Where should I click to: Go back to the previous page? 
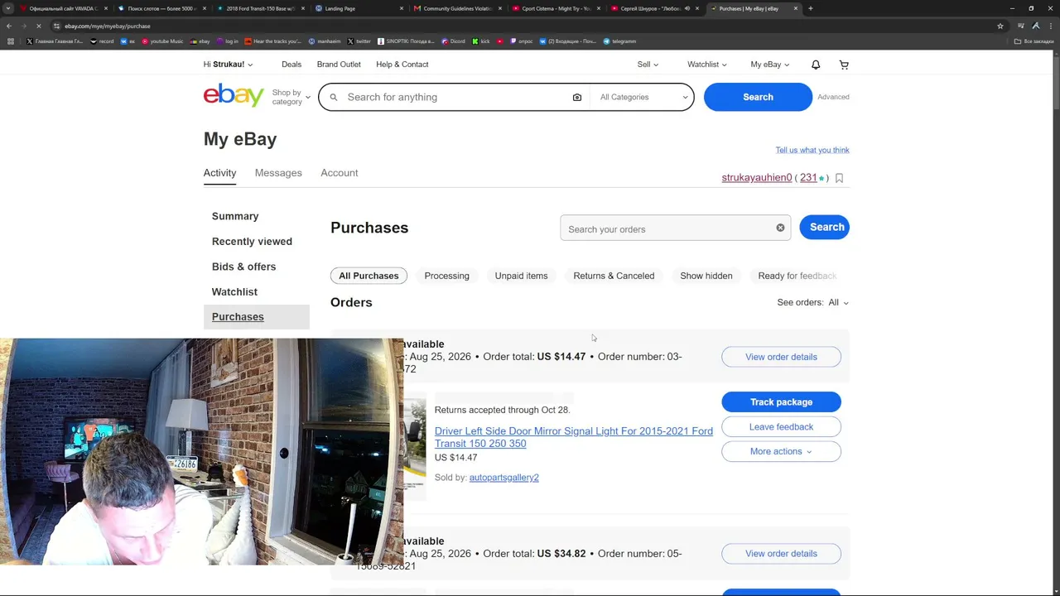pos(9,26)
